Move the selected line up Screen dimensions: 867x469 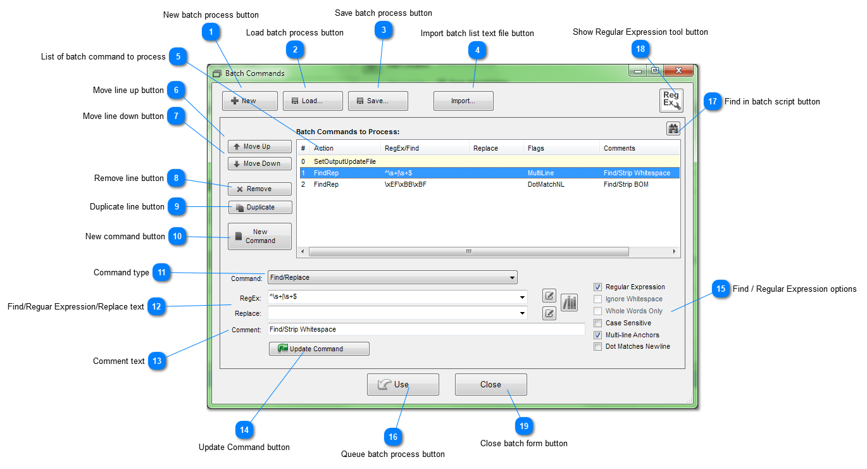tap(259, 146)
